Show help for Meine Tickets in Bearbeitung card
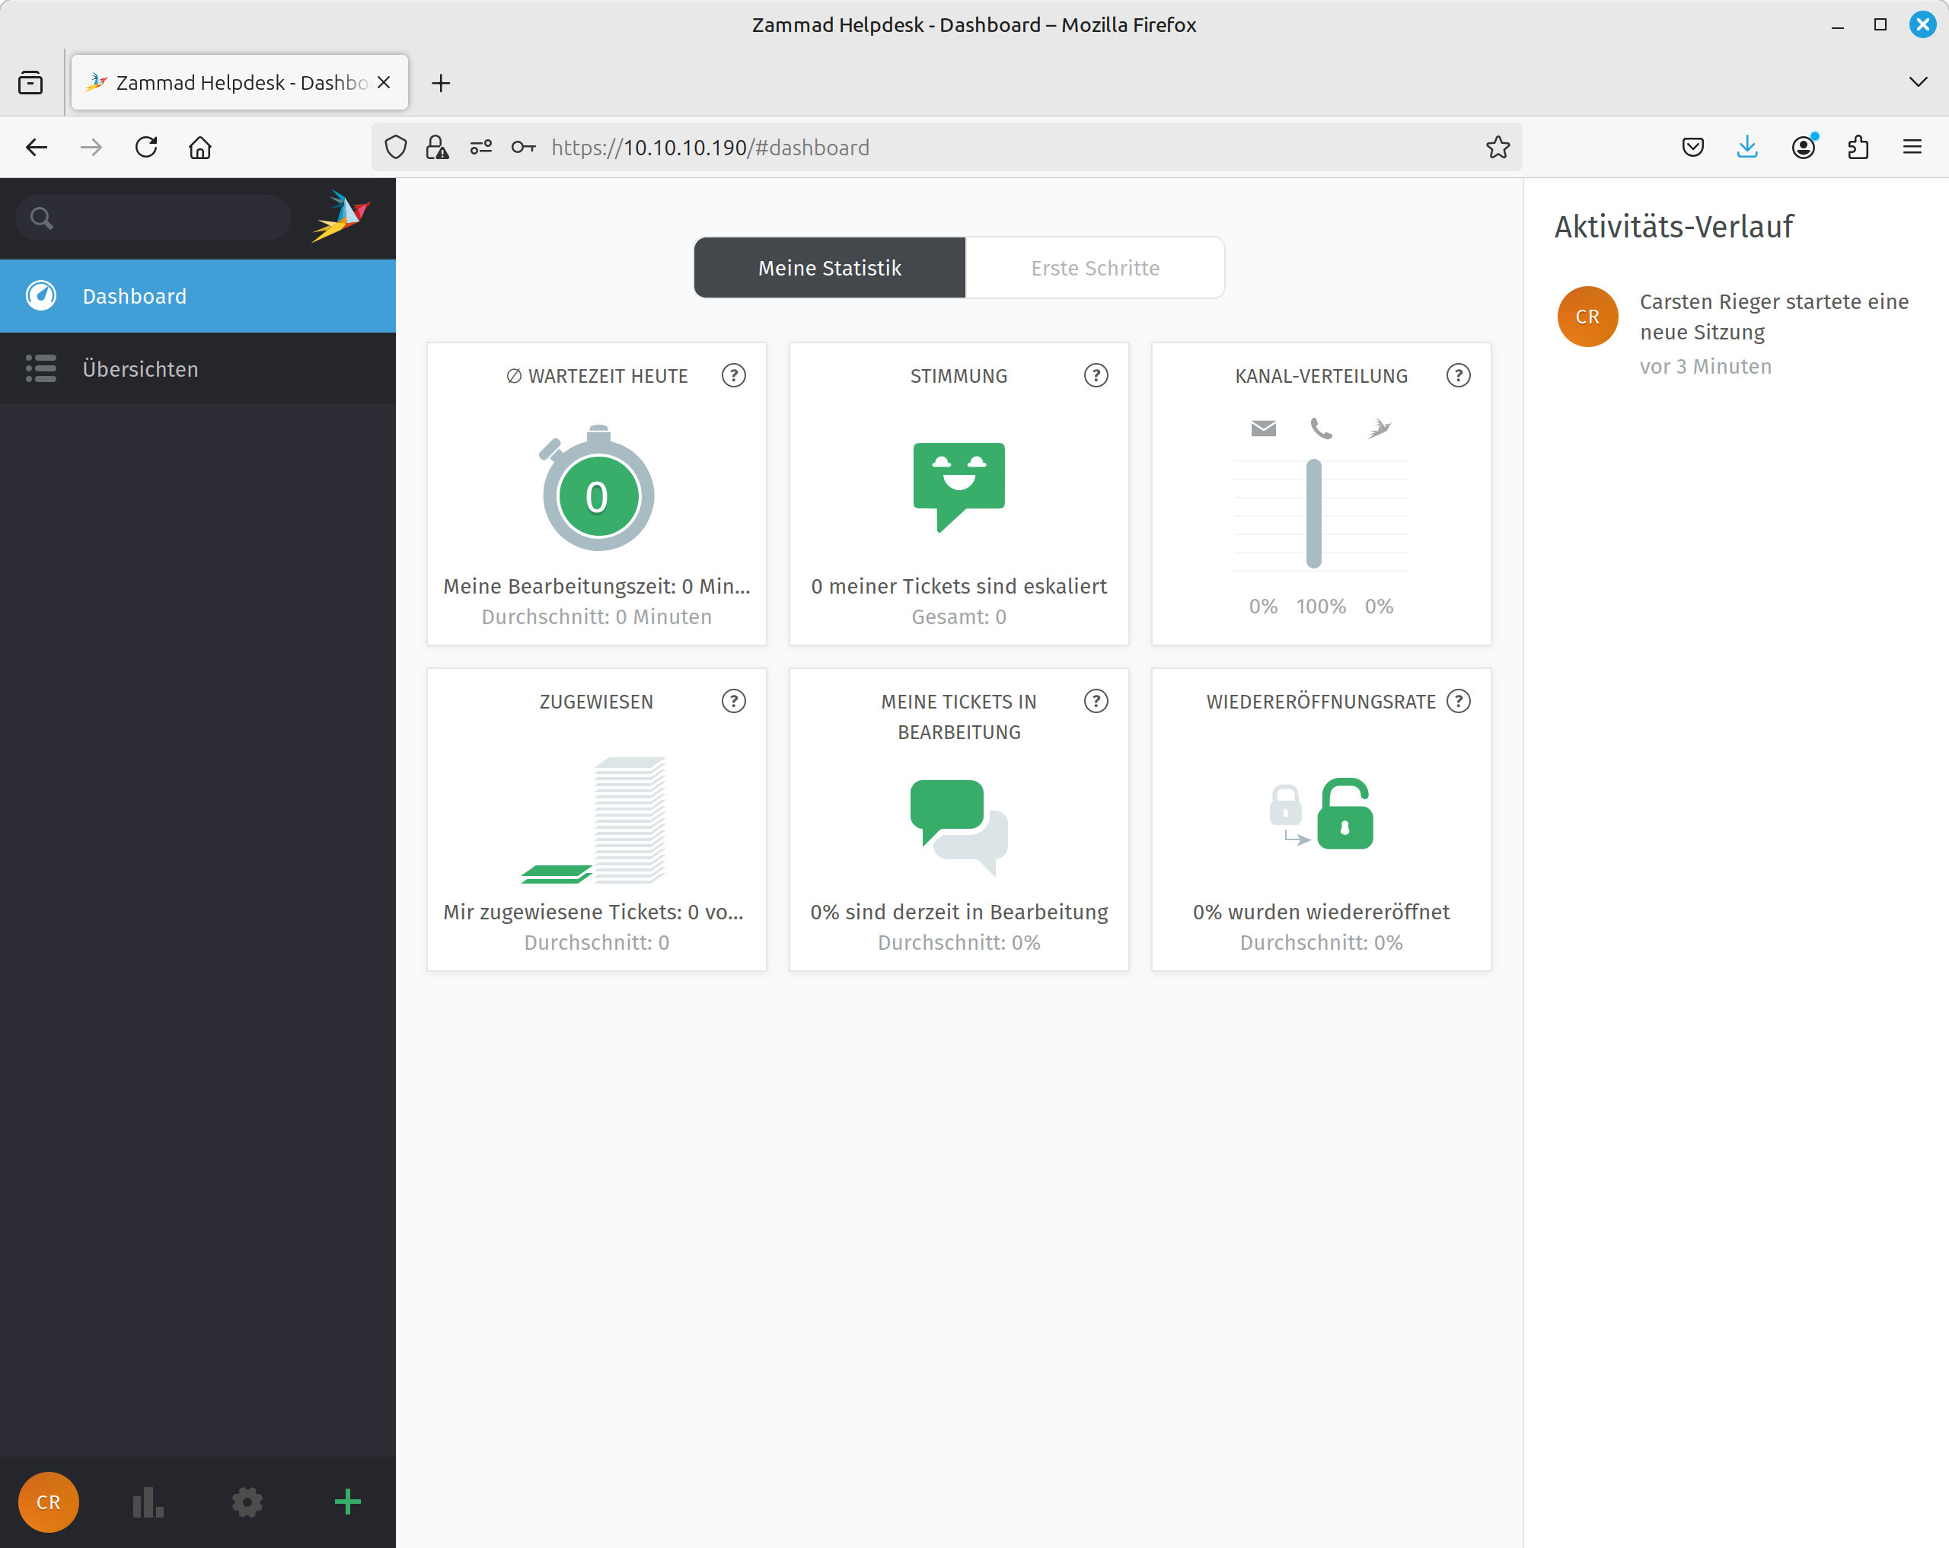 pyautogui.click(x=1096, y=700)
